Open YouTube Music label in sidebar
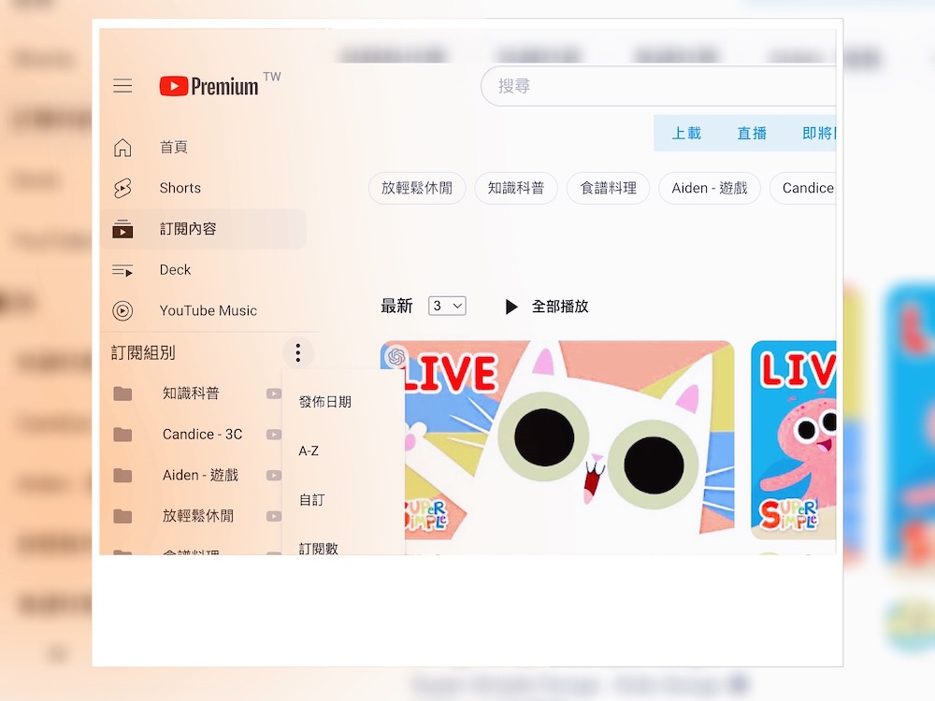 (x=209, y=310)
